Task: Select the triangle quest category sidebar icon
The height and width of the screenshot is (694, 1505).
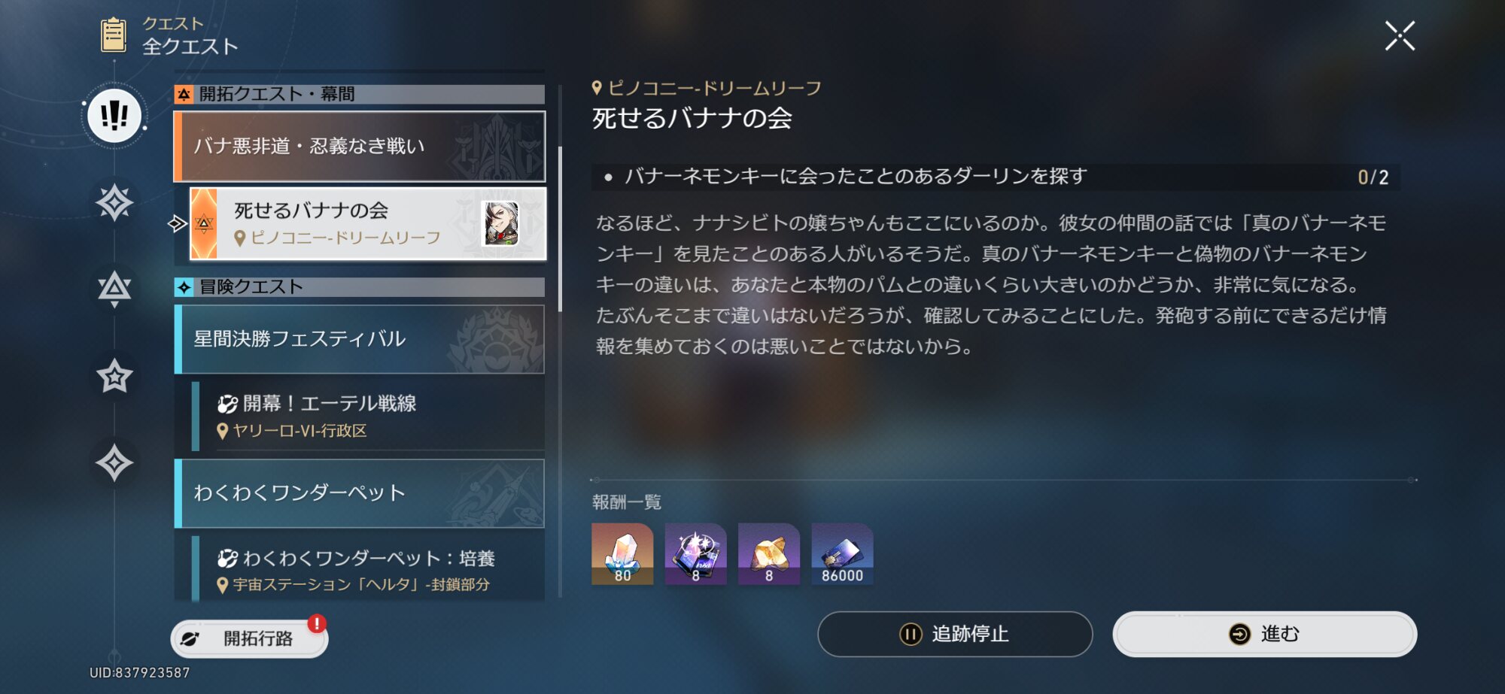Action: pos(114,289)
